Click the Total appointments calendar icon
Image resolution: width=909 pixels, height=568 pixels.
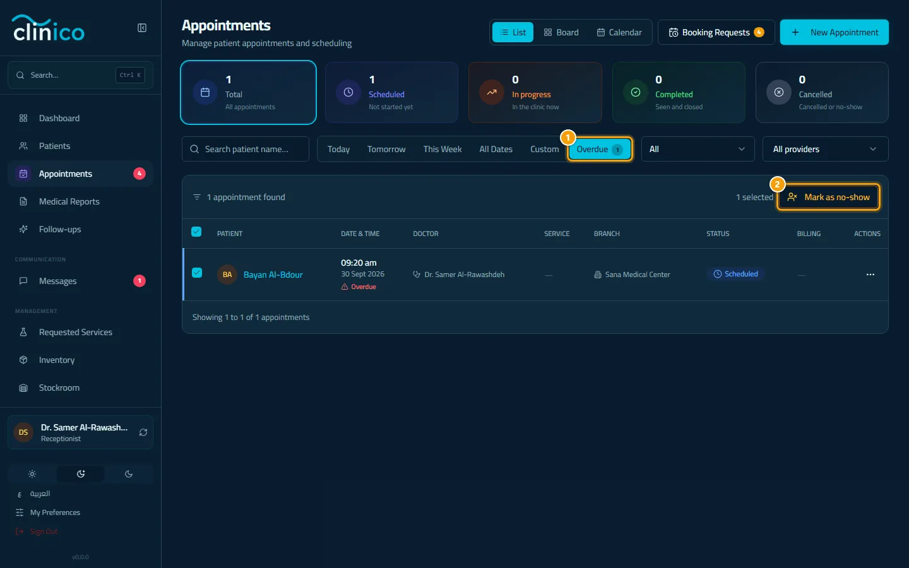(x=205, y=92)
